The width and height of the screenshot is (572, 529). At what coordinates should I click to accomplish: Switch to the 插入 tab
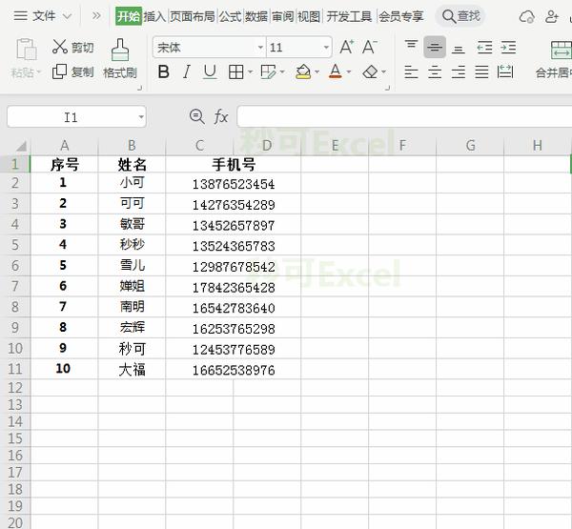point(154,16)
